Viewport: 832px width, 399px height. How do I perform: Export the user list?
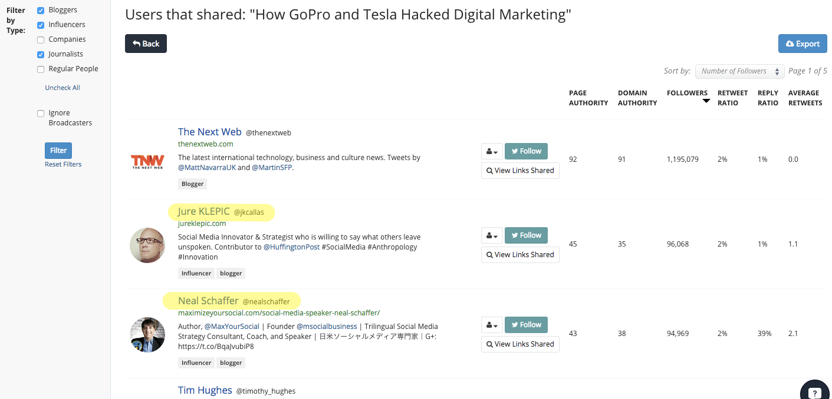pyautogui.click(x=803, y=44)
